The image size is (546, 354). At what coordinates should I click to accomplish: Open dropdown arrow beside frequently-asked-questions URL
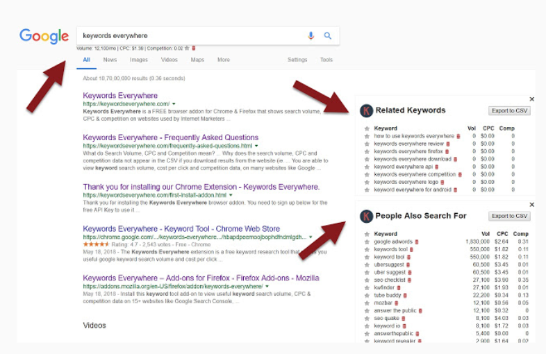coord(256,146)
